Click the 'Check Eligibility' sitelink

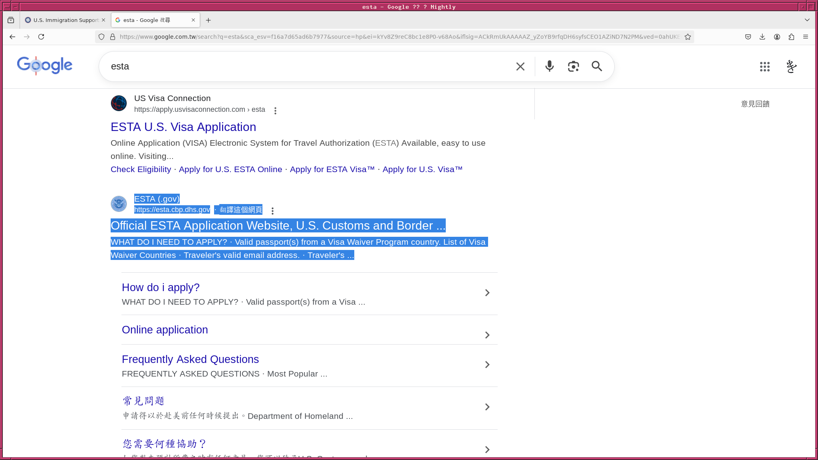(x=141, y=169)
